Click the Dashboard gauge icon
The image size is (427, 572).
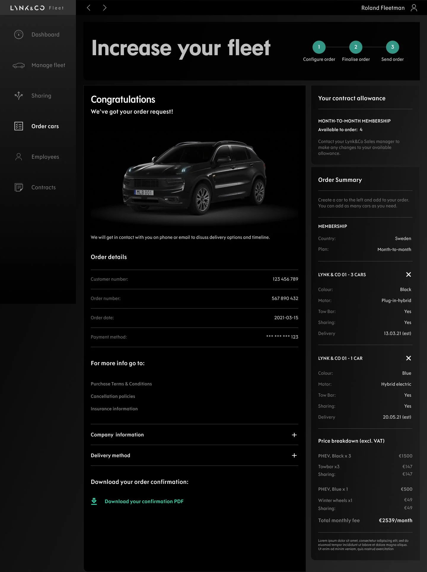pos(19,35)
